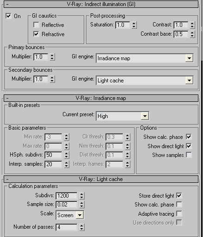
Task: Toggle Store direct light checkbox
Action: click(179, 195)
